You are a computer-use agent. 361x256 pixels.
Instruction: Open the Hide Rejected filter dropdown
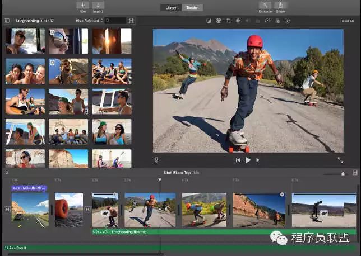(x=89, y=21)
